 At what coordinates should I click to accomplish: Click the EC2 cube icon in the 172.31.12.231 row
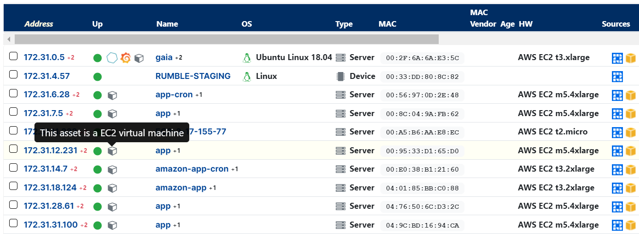pos(112,151)
